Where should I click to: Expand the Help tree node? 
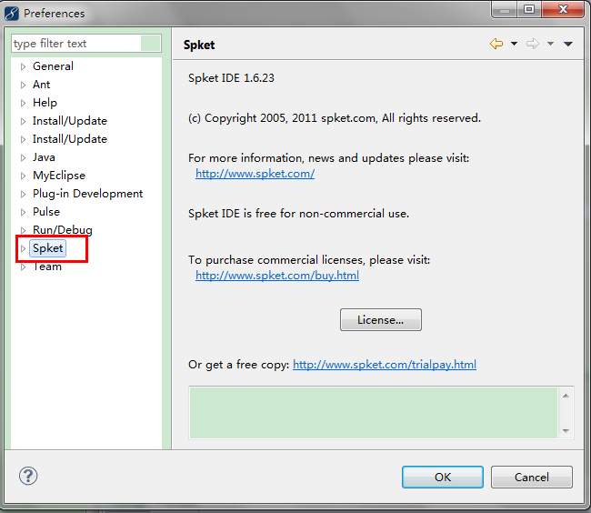[23, 103]
